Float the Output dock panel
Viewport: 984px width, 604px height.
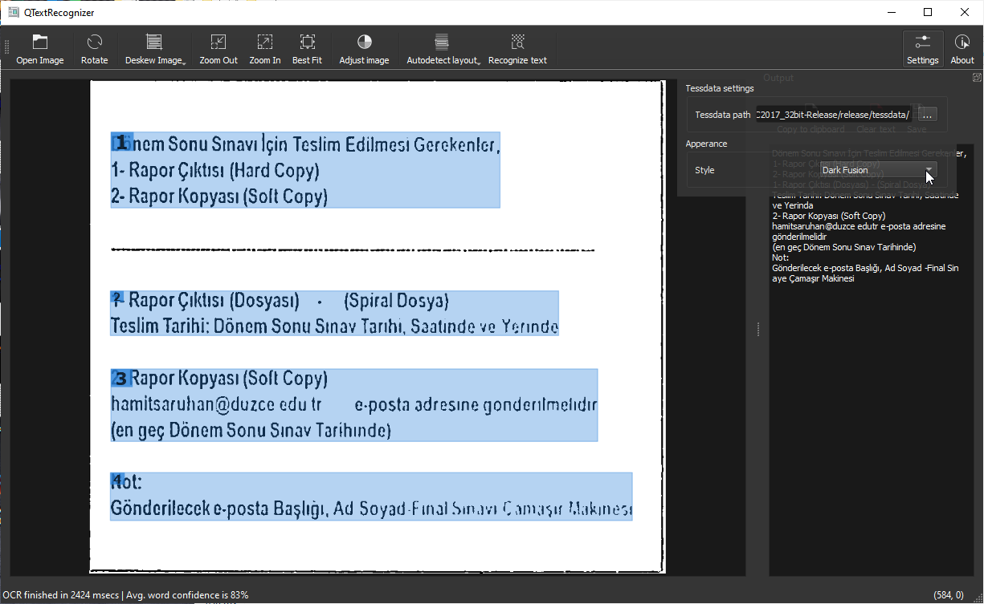(x=977, y=78)
